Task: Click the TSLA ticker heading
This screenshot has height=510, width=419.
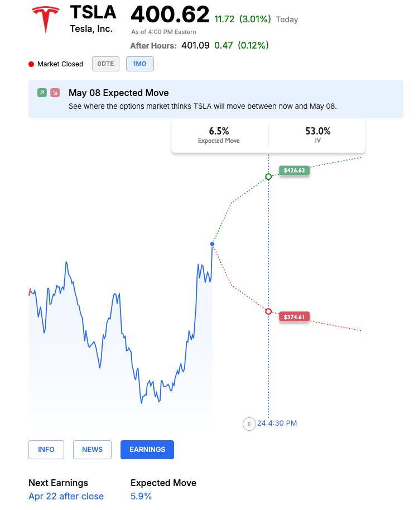Action: click(x=93, y=12)
